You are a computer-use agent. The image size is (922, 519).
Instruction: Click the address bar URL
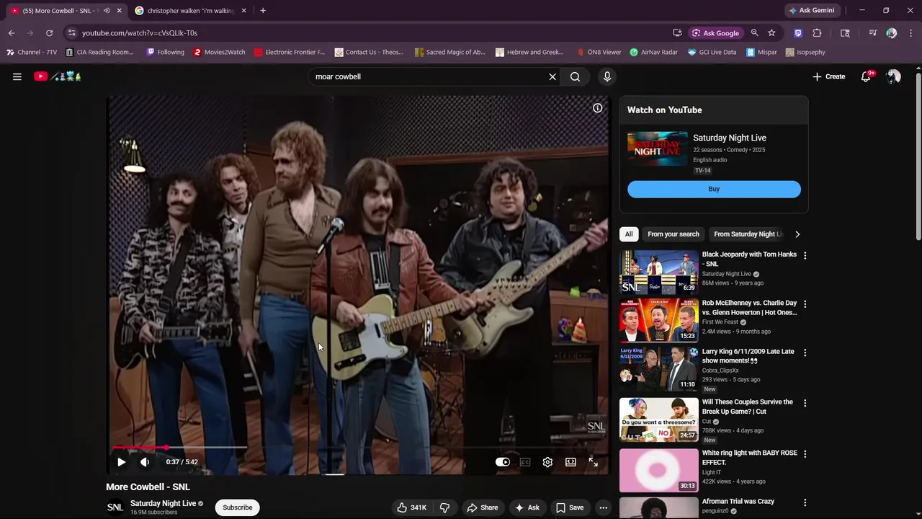[x=140, y=33]
